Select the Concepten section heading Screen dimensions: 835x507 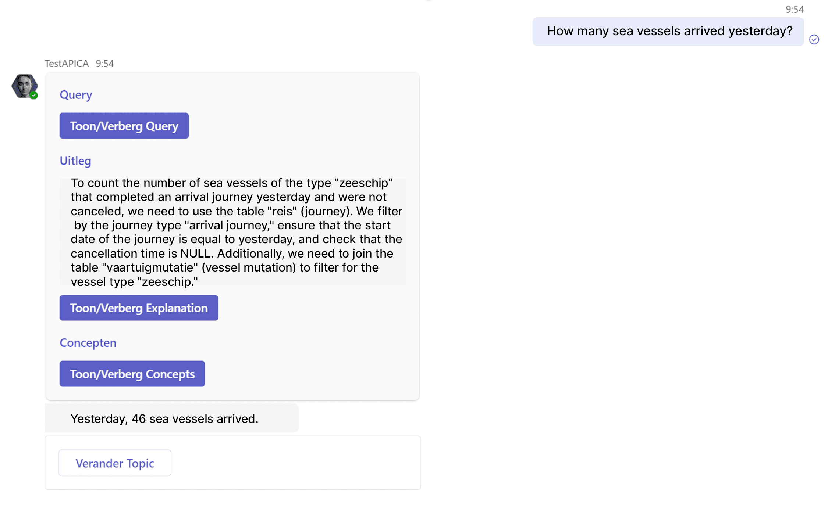[x=88, y=343]
